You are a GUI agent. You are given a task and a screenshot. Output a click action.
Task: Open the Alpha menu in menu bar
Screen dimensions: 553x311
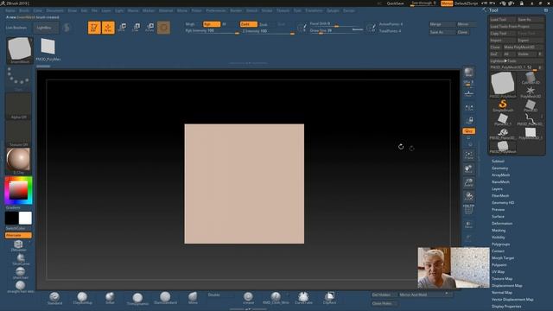[10, 10]
